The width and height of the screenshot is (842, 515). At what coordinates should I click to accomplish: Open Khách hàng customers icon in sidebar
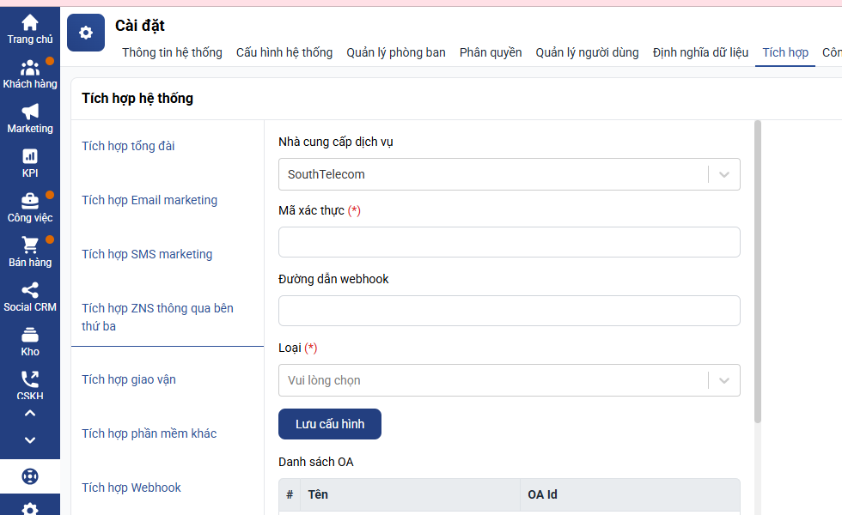30,68
